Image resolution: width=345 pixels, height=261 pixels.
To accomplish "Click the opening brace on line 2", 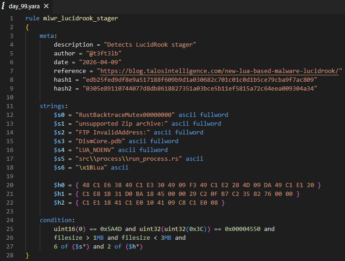I will pos(27,27).
